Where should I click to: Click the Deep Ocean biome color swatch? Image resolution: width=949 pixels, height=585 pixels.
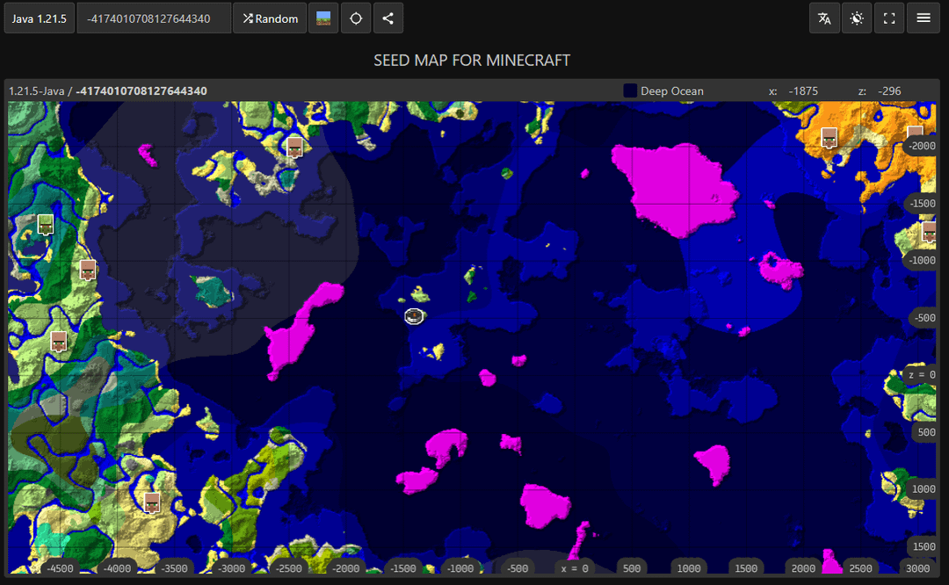coord(630,91)
